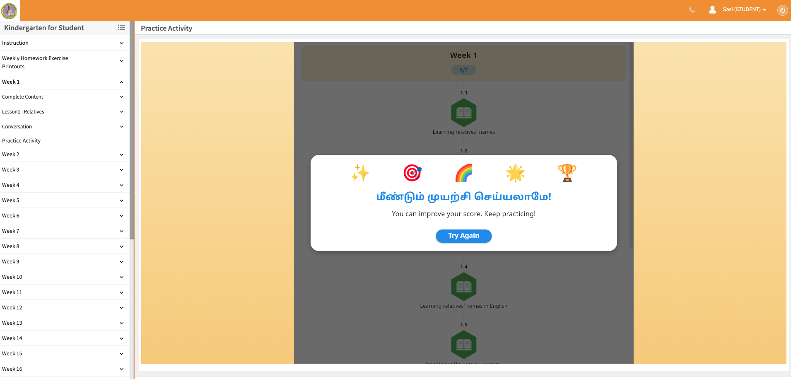Viewport: 791px width, 379px height.
Task: Select Week 7 menu item
Action: [x=65, y=231]
